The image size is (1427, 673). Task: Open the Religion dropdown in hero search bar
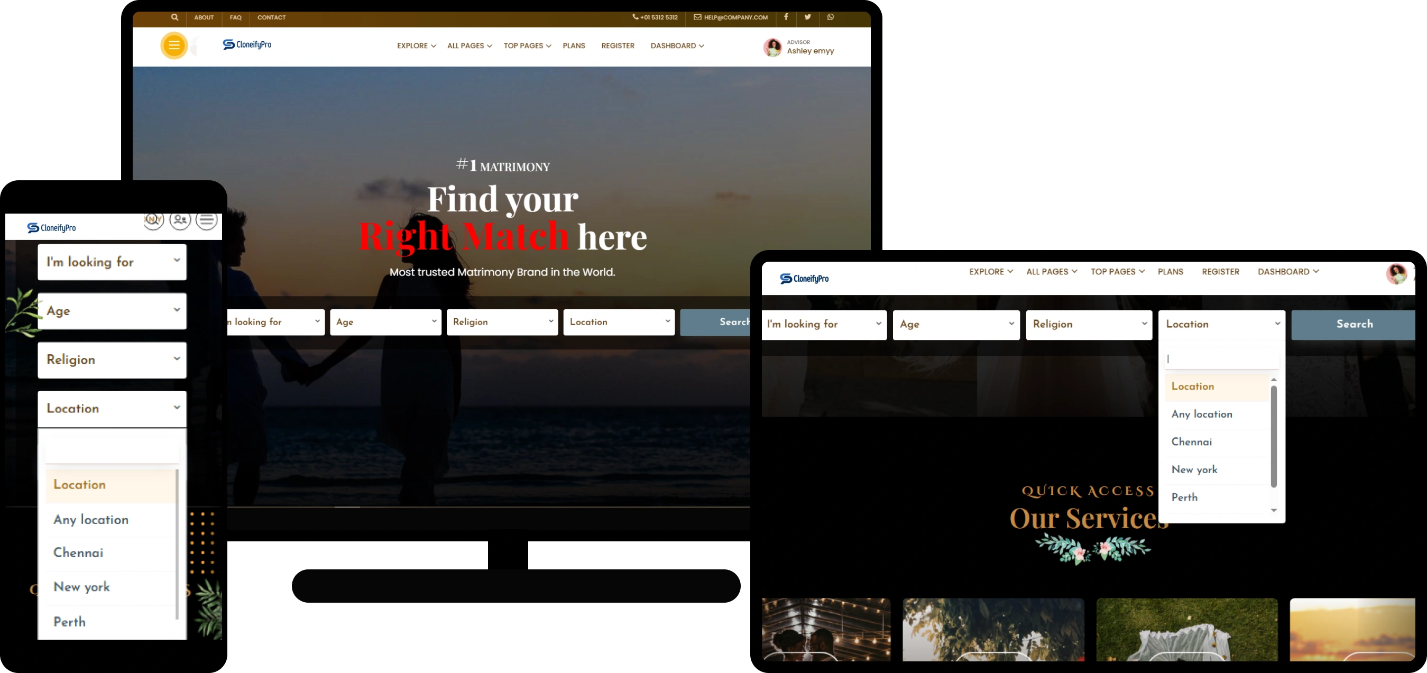[x=502, y=322]
